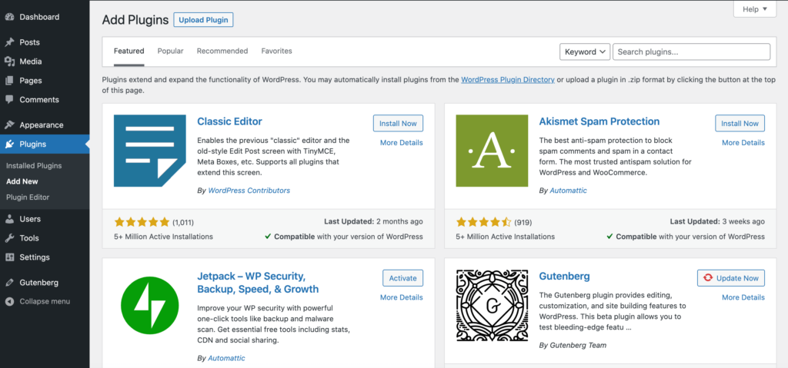Open Installed Plugins submenu item
The width and height of the screenshot is (788, 368).
tap(34, 166)
